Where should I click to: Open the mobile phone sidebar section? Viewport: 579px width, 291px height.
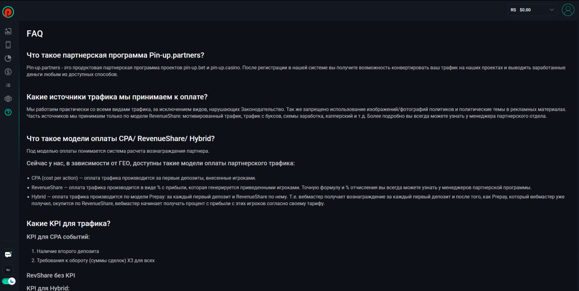tap(8, 45)
